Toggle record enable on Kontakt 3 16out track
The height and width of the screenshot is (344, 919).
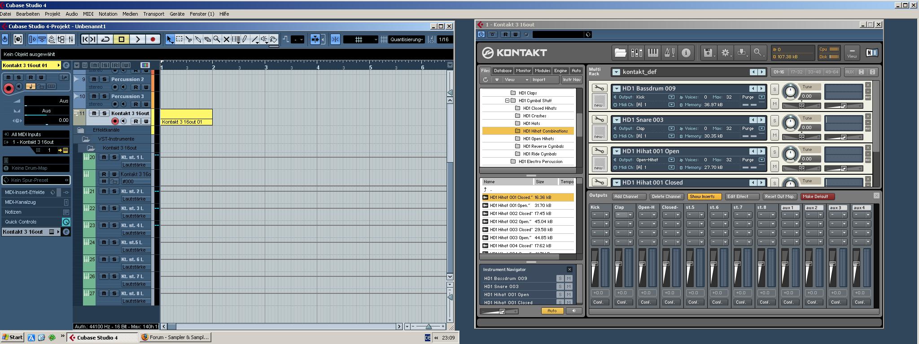[x=115, y=121]
